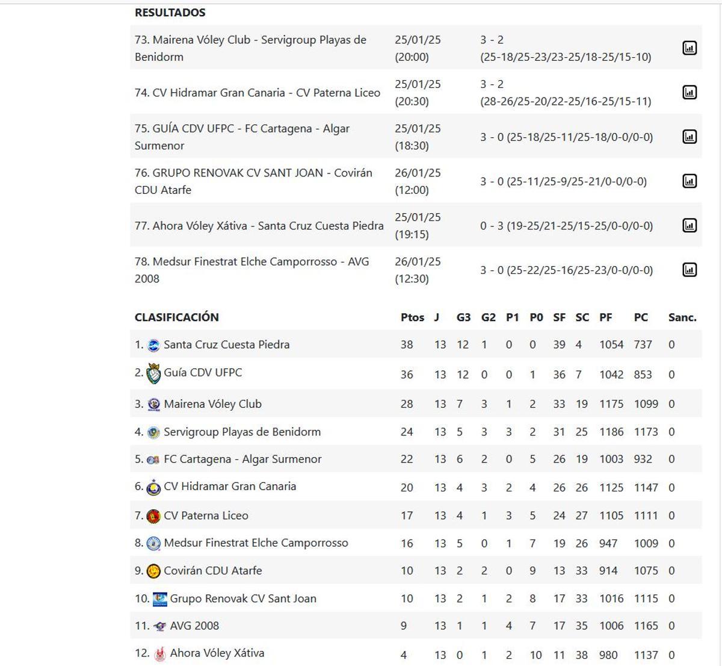
Task: Click the RESULTADOS section header
Action: [x=170, y=11]
